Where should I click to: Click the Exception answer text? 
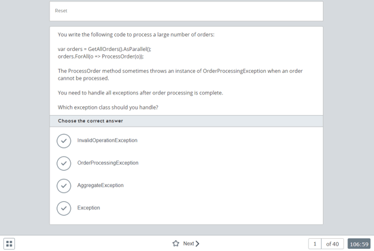[88, 208]
